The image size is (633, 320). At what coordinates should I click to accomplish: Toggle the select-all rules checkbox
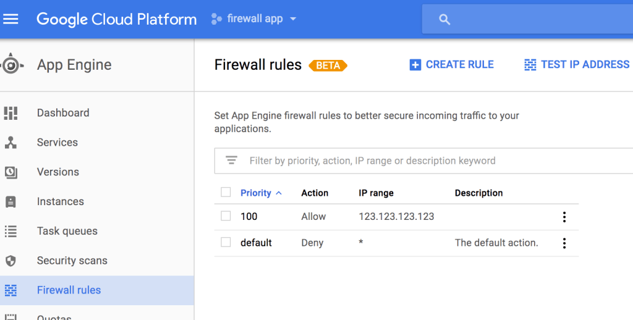(x=226, y=193)
